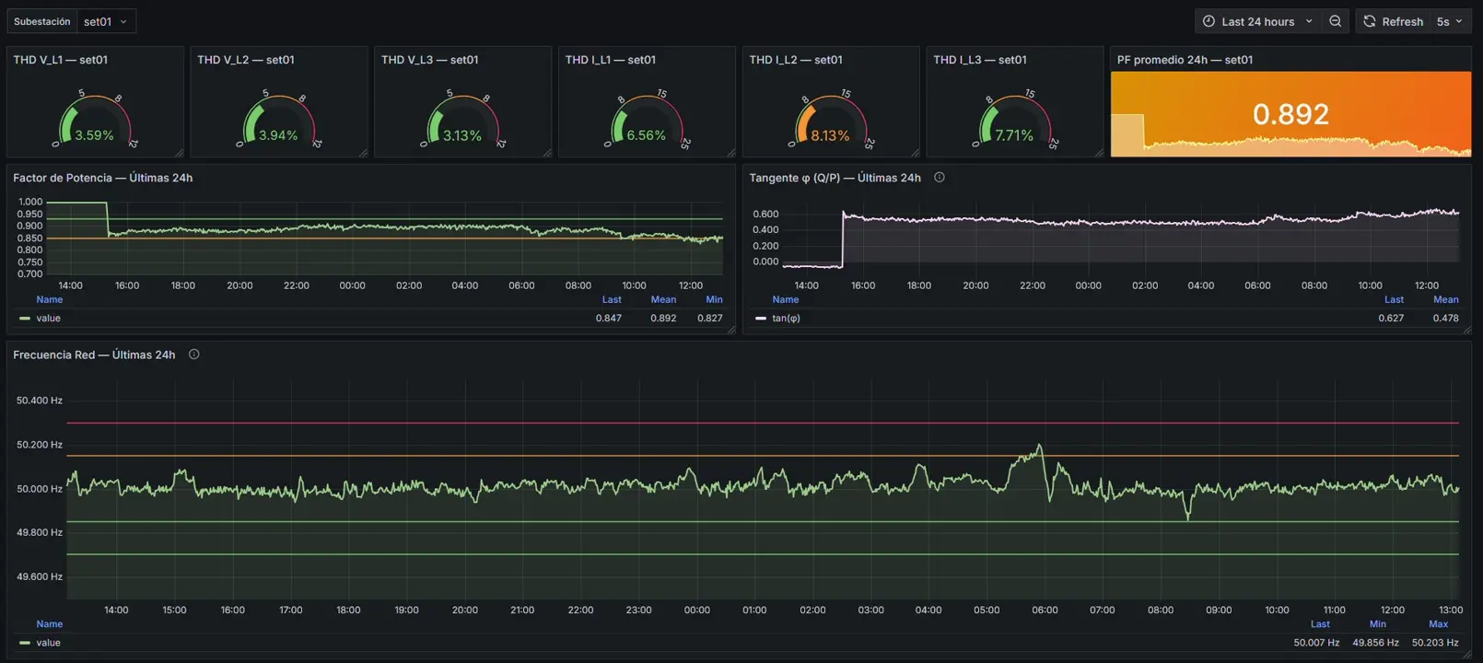Sort Tangente φ legend by Mean
Screen dimensions: 1483x663
coord(1445,299)
